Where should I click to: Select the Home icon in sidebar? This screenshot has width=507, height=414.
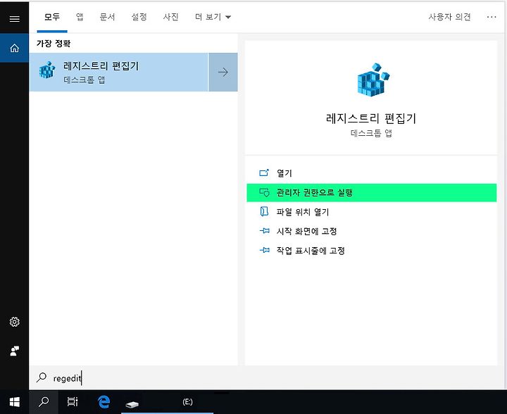click(14, 48)
